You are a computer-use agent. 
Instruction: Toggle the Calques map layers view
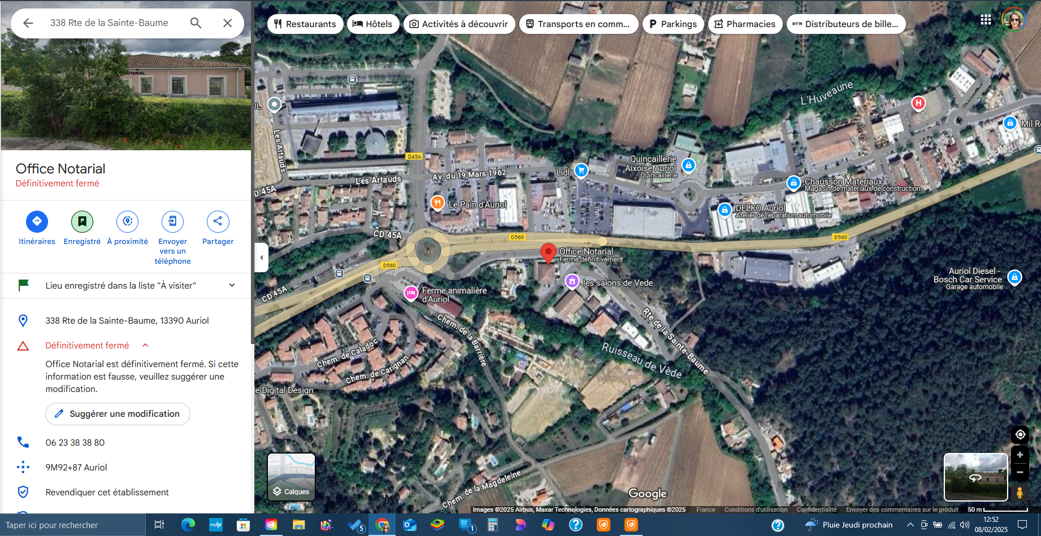[291, 477]
